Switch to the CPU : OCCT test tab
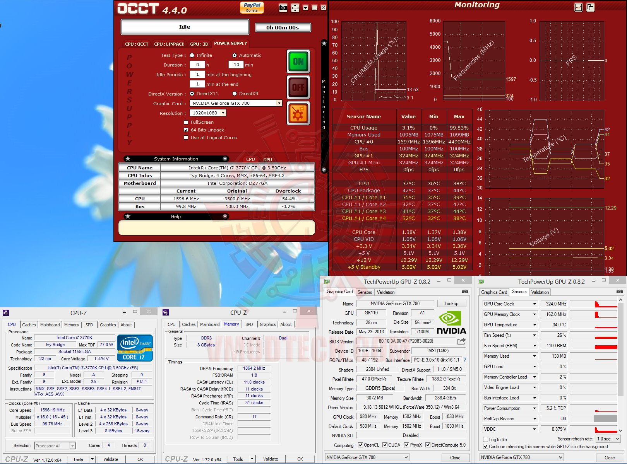The height and width of the screenshot is (464, 627). 137,44
